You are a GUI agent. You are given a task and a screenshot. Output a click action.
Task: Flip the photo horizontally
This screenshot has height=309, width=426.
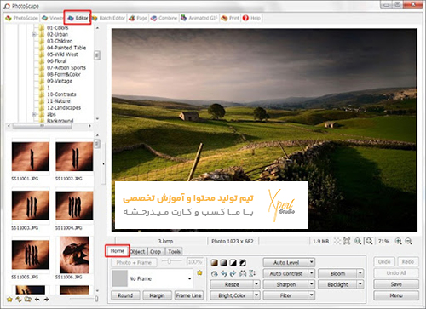tap(243, 273)
